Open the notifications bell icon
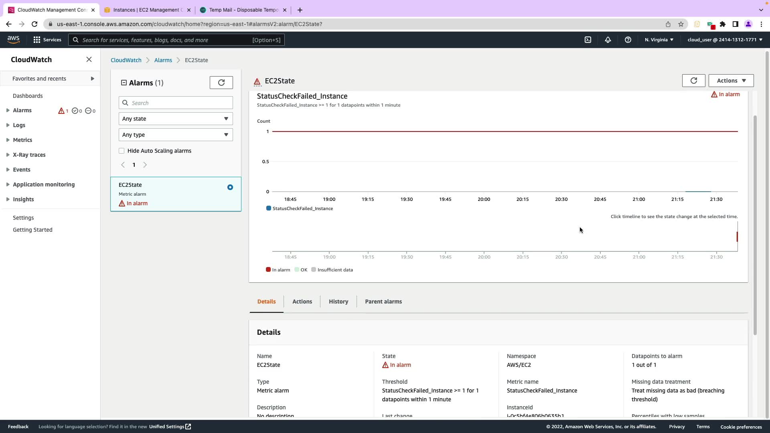This screenshot has width=770, height=433. tap(608, 40)
